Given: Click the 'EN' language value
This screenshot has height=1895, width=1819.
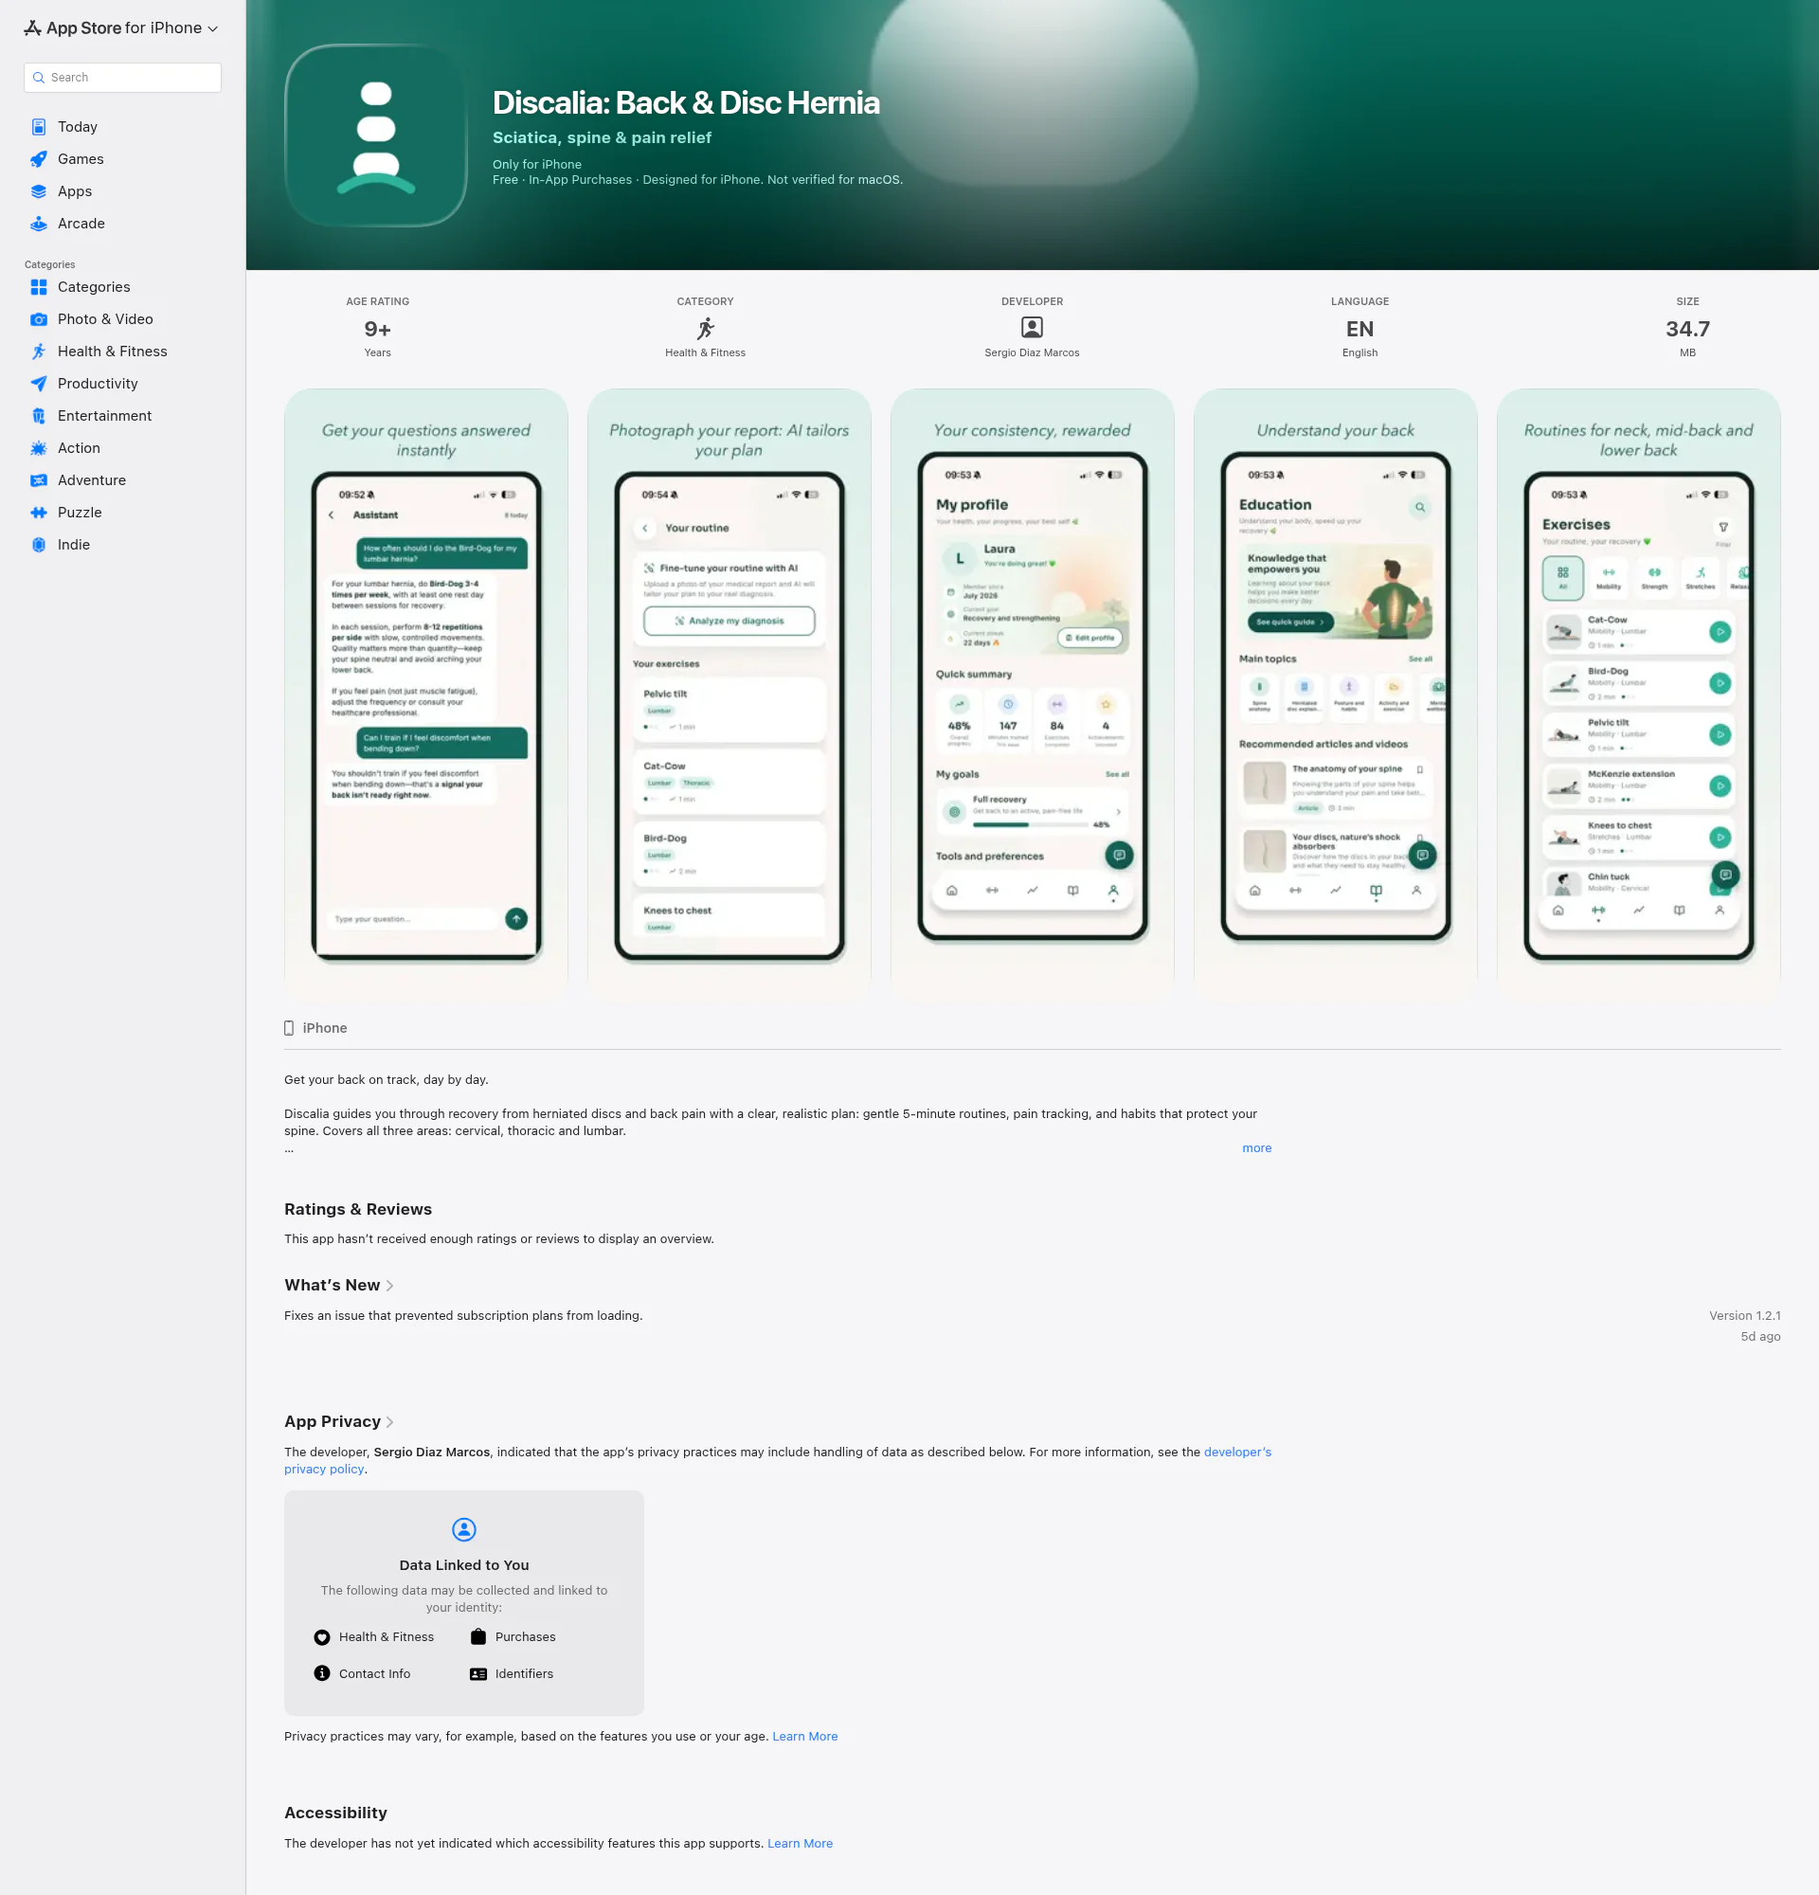Looking at the screenshot, I should point(1360,329).
